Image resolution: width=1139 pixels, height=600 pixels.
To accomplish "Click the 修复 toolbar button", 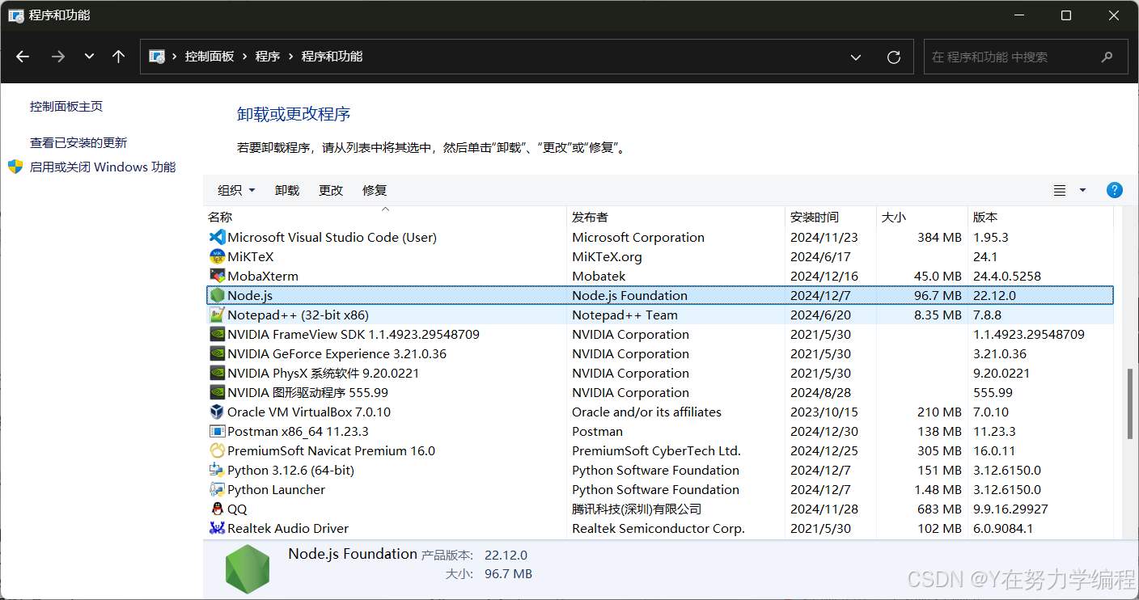I will [x=375, y=190].
